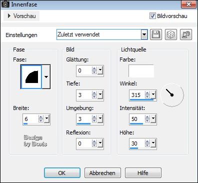Click the Reflexion value field

tap(84, 143)
